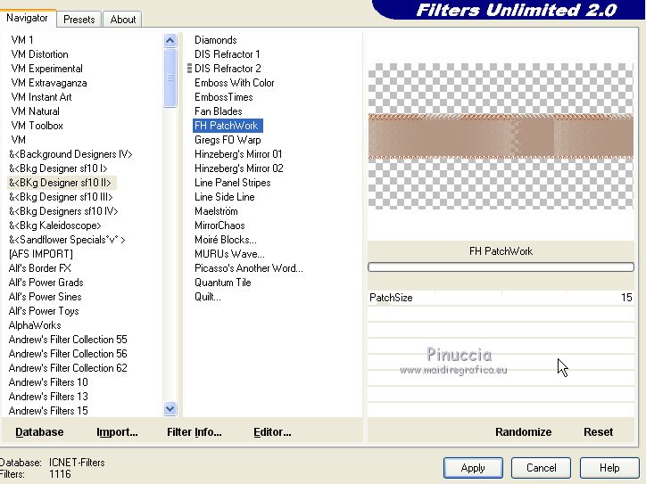The width and height of the screenshot is (646, 484).
Task: Select Andrew's Filters 10
Action: pos(48,382)
